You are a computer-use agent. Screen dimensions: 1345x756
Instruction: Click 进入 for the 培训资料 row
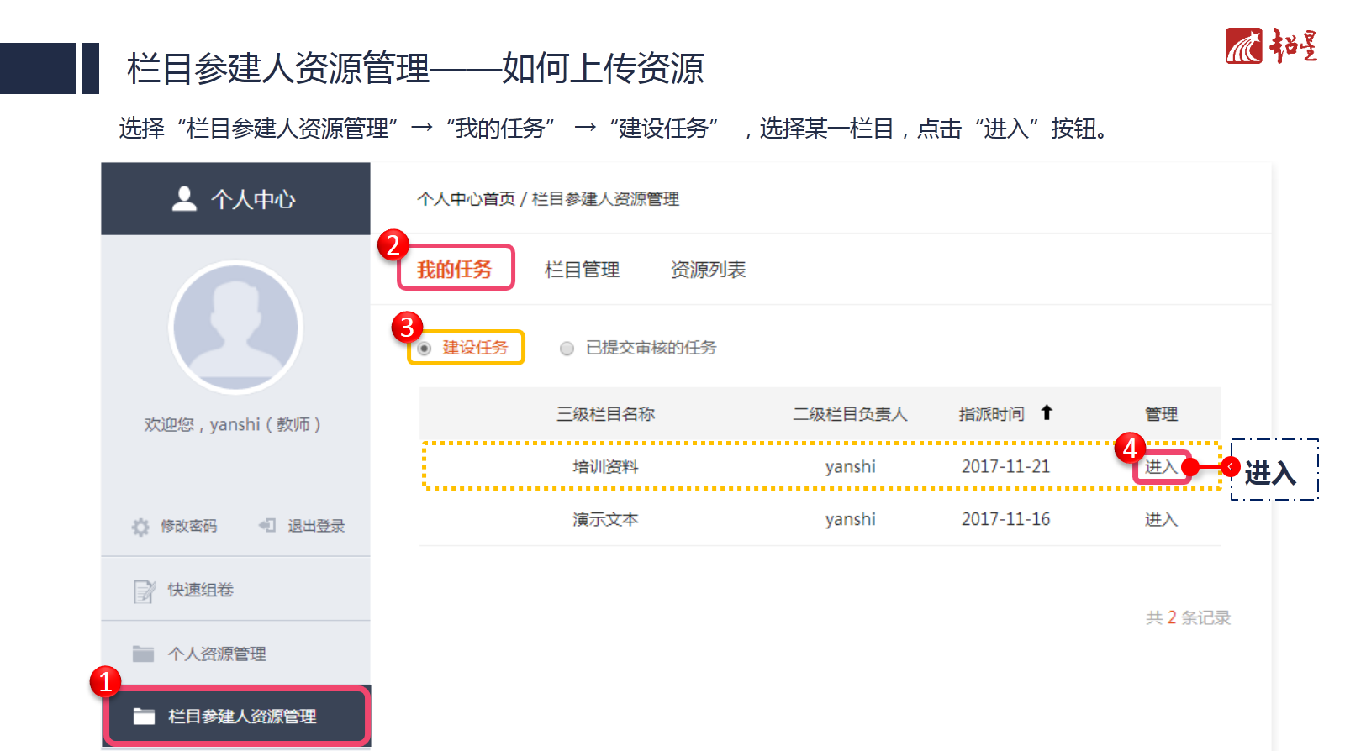tap(1161, 467)
